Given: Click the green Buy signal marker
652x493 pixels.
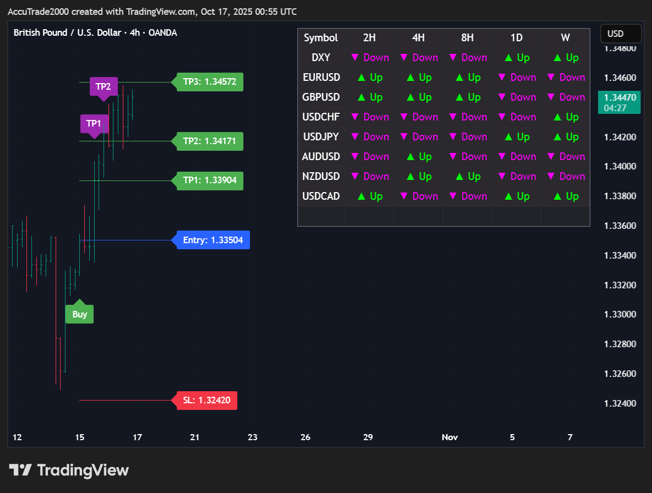Looking at the screenshot, I should [x=80, y=314].
